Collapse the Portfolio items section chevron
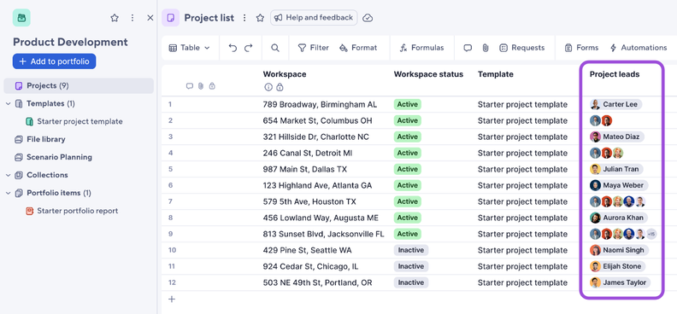The height and width of the screenshot is (314, 677). [9, 193]
